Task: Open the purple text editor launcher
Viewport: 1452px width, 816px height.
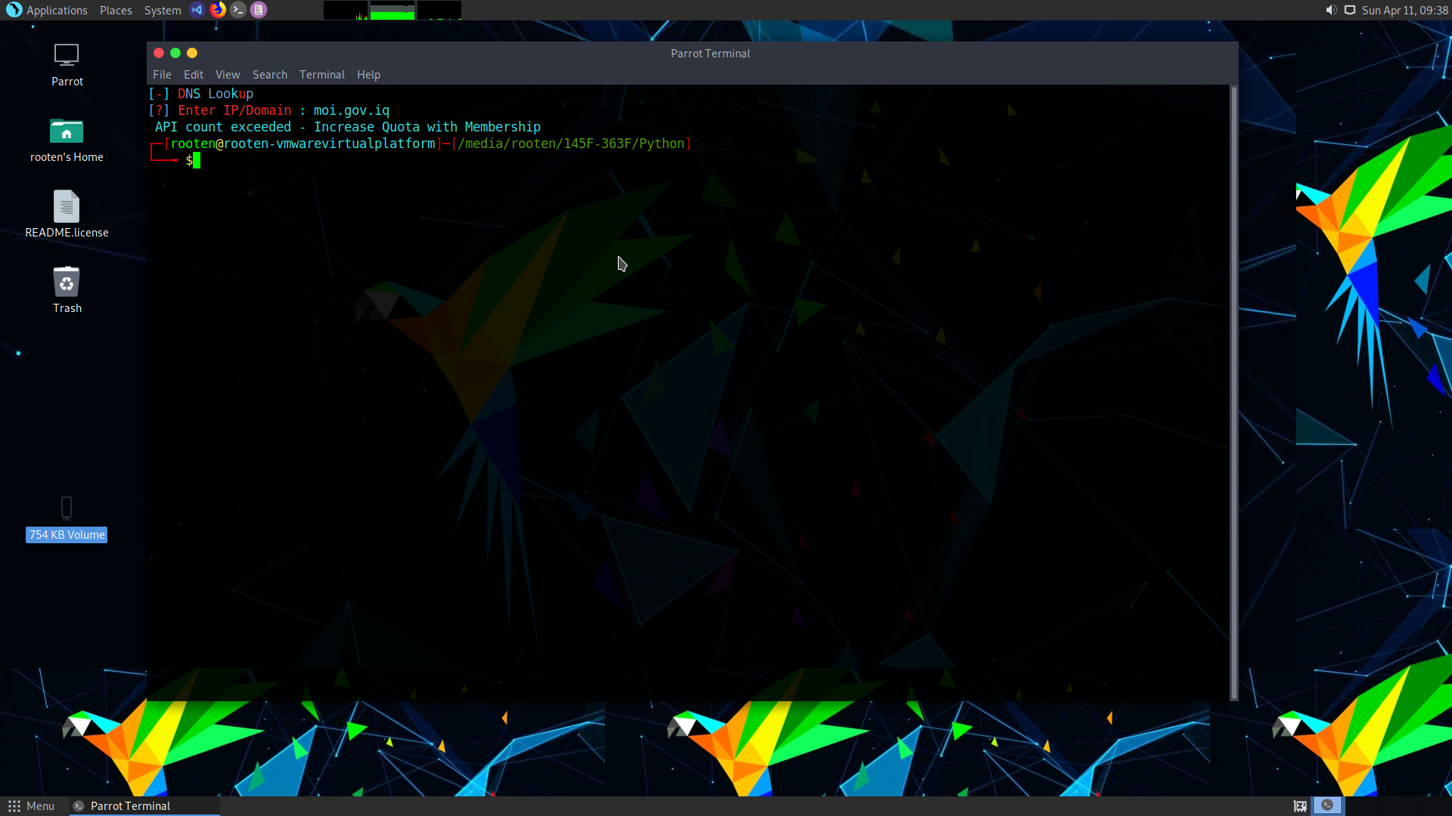Action: pyautogui.click(x=259, y=10)
